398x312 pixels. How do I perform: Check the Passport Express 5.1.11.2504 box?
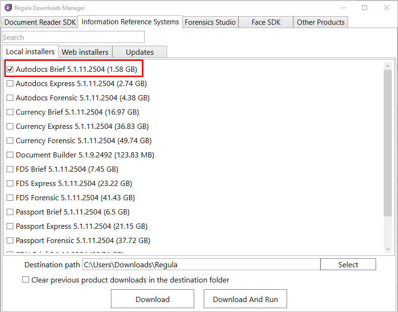(10, 226)
